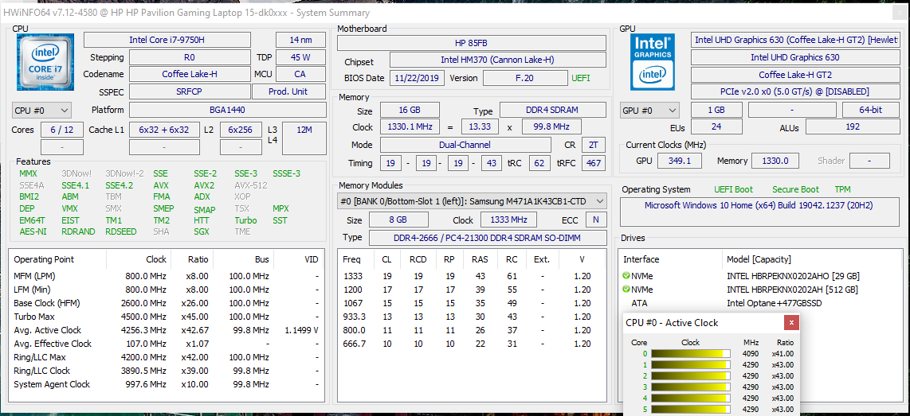Click the DDR4 SDRAM type field
This screenshot has height=416, width=910.
552,110
